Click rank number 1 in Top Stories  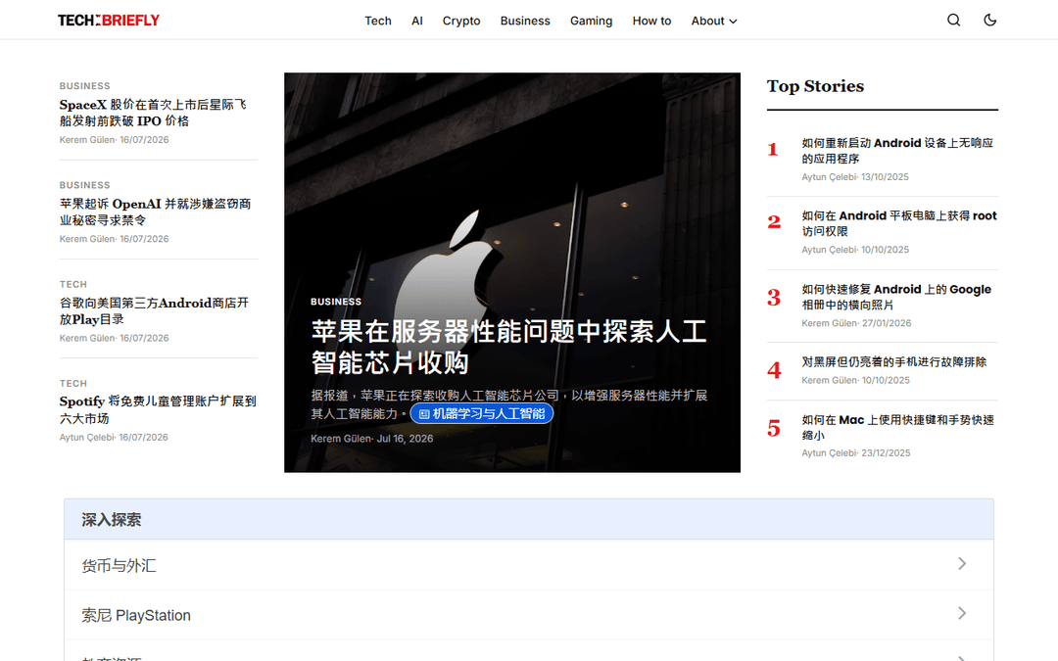click(773, 149)
